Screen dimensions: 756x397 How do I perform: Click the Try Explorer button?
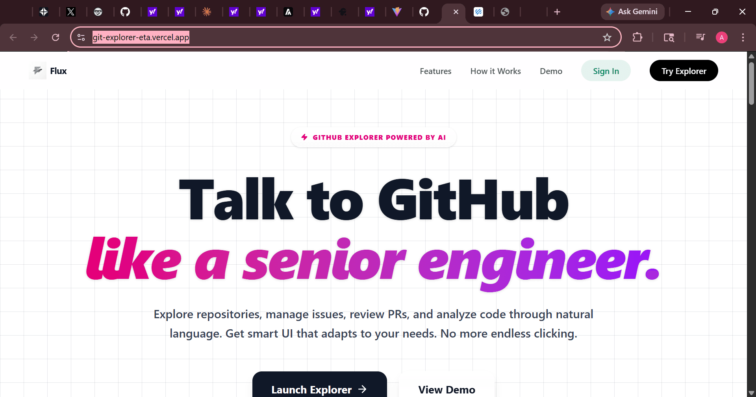click(x=684, y=71)
